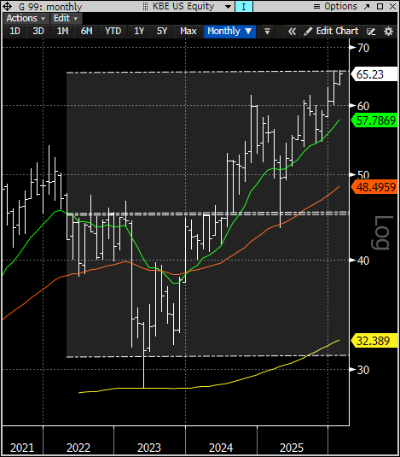Click the 70 price axis label
The width and height of the screenshot is (400, 457).
[x=363, y=48]
